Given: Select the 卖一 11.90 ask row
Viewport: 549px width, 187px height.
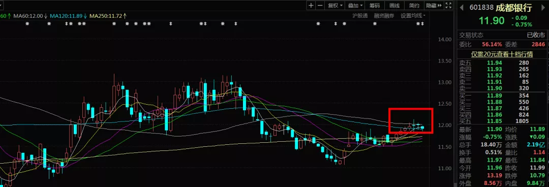Looking at the screenshot, I should (x=502, y=88).
